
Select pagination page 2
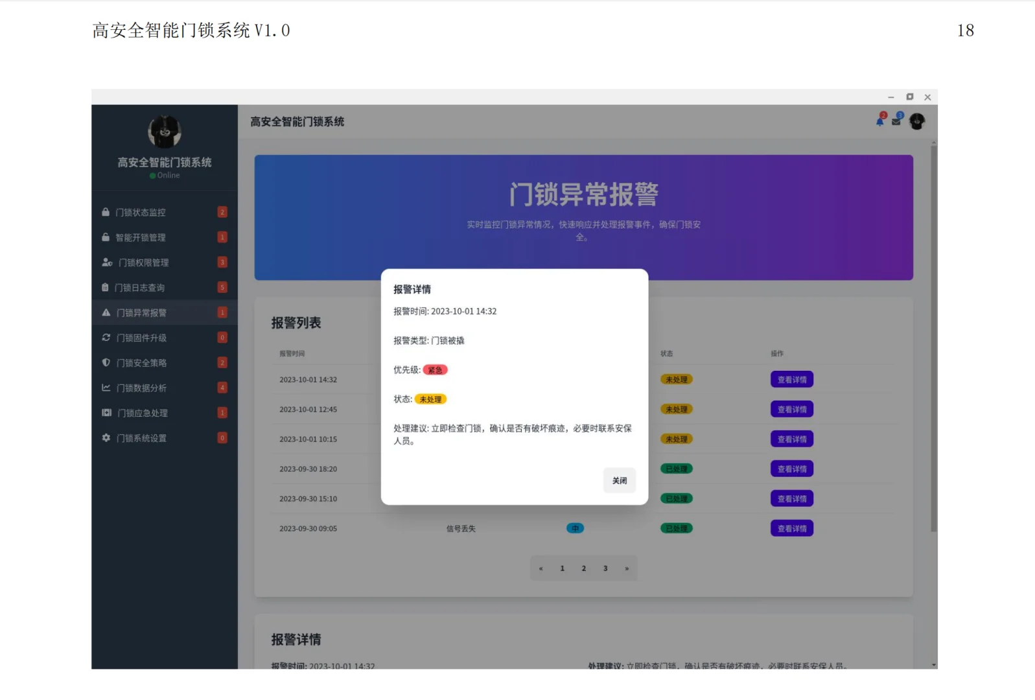[583, 568]
